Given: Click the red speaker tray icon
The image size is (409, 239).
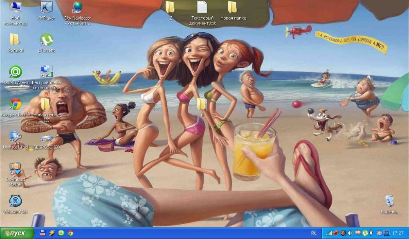Looking at the screenshot, I should [x=343, y=233].
